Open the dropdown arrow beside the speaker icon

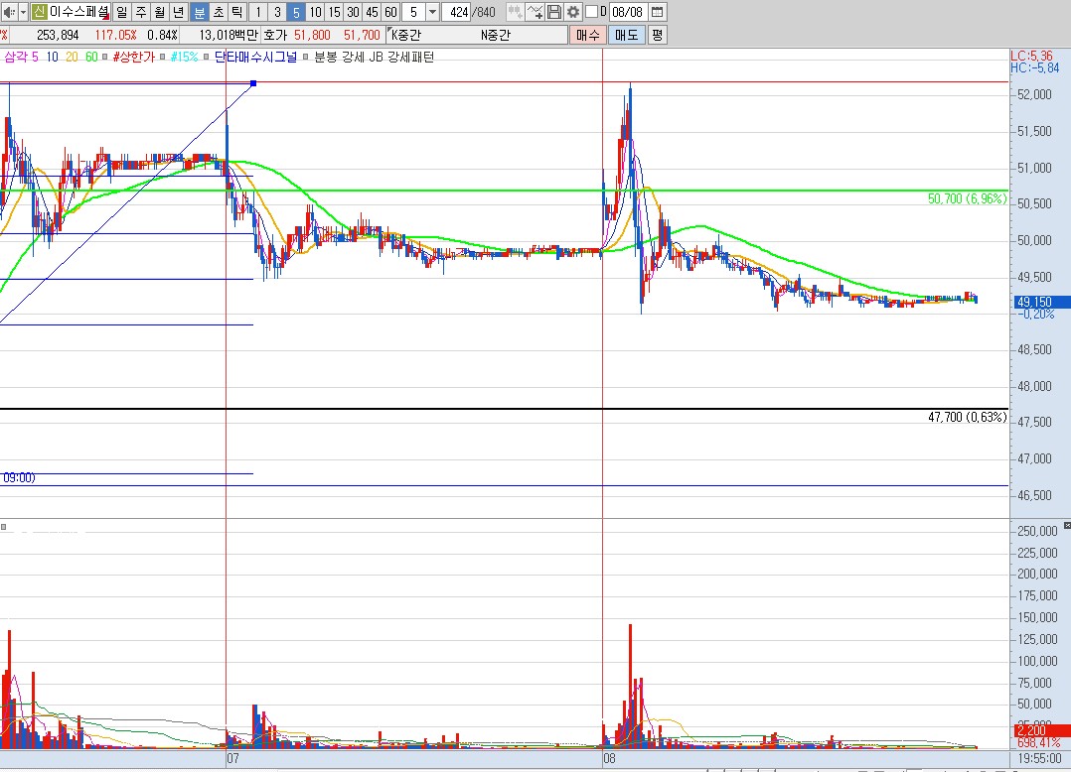(x=23, y=12)
